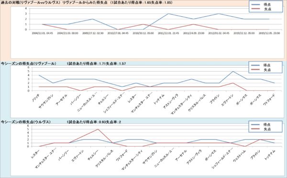The height and width of the screenshot is (178, 287).
Task: Select トッテナム label in the リヴァプール chart
Action: click(159, 99)
